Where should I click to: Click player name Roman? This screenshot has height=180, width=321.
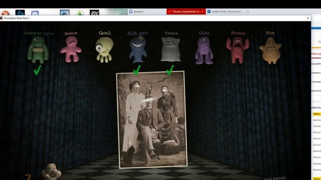(x=238, y=33)
